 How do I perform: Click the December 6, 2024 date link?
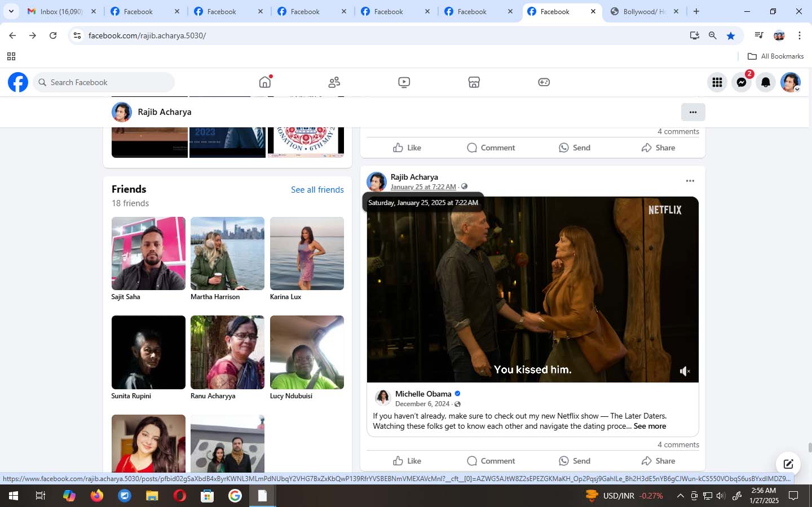pos(422,404)
